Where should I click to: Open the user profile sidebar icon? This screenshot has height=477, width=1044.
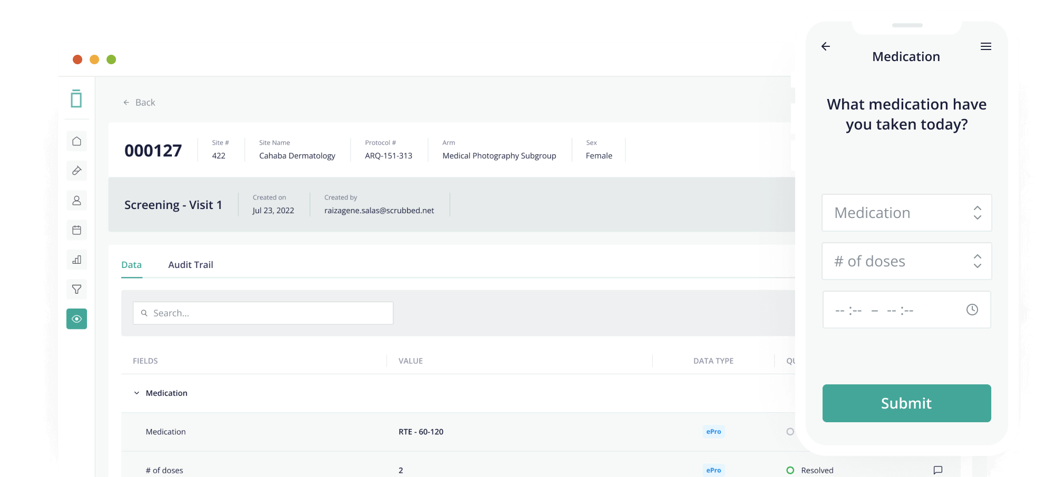pos(76,201)
